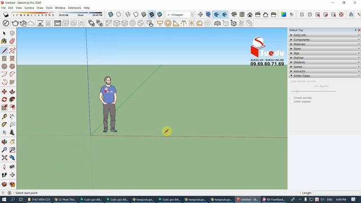The width and height of the screenshot is (361, 203).
Task: Open the Help menu
Action: pos(86,8)
